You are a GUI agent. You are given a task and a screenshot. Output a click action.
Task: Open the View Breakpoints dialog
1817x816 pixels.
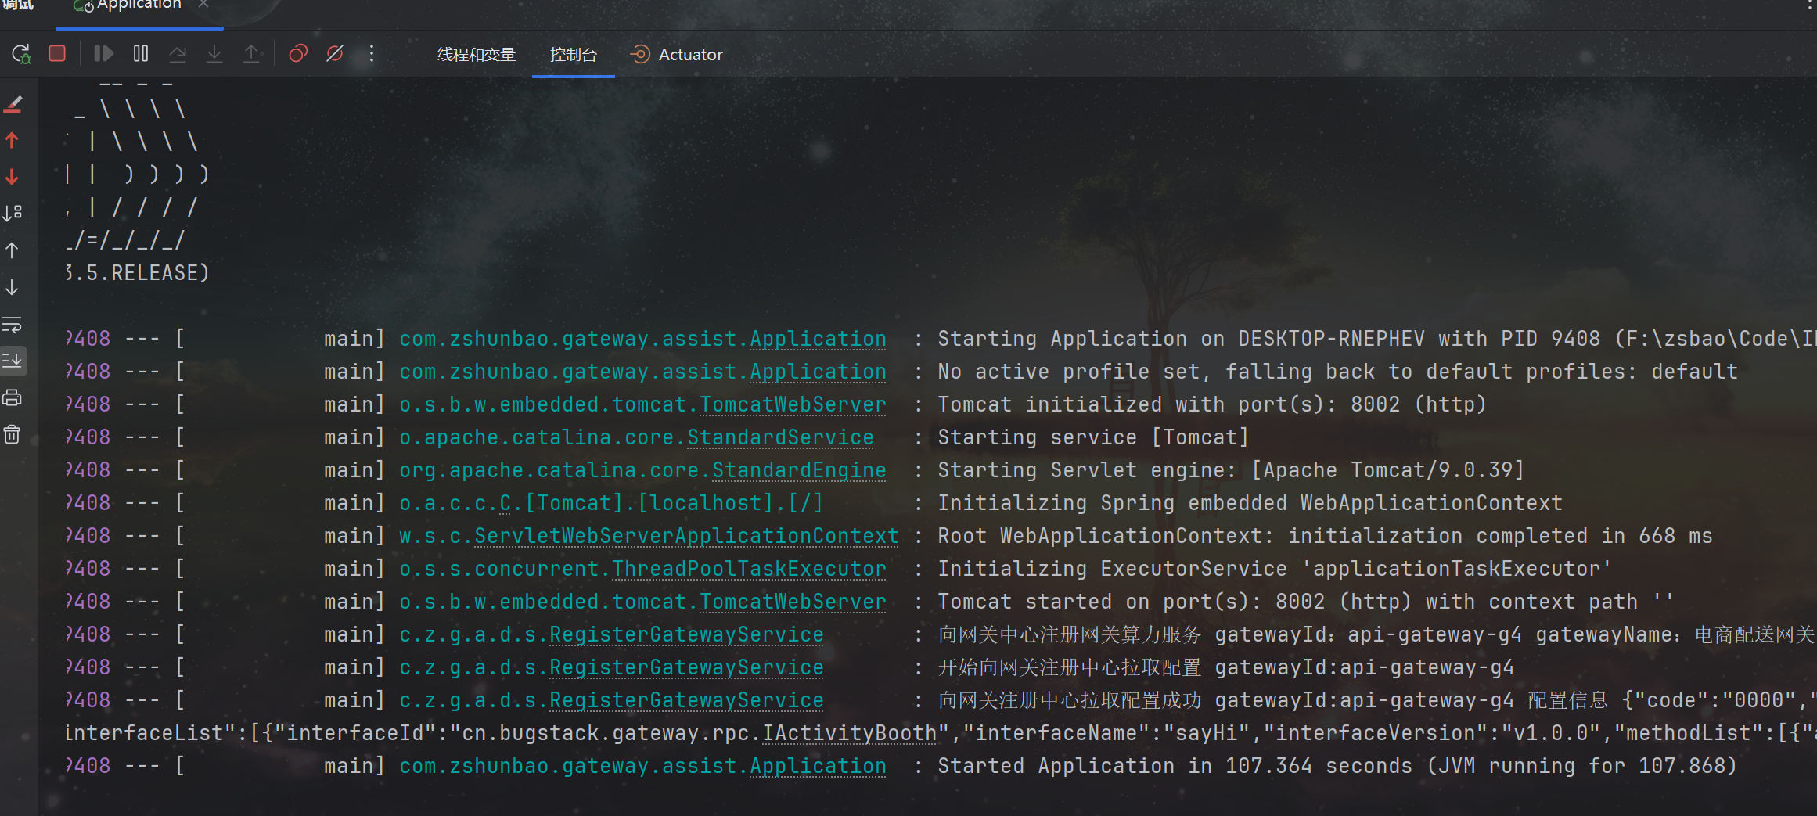click(x=298, y=54)
